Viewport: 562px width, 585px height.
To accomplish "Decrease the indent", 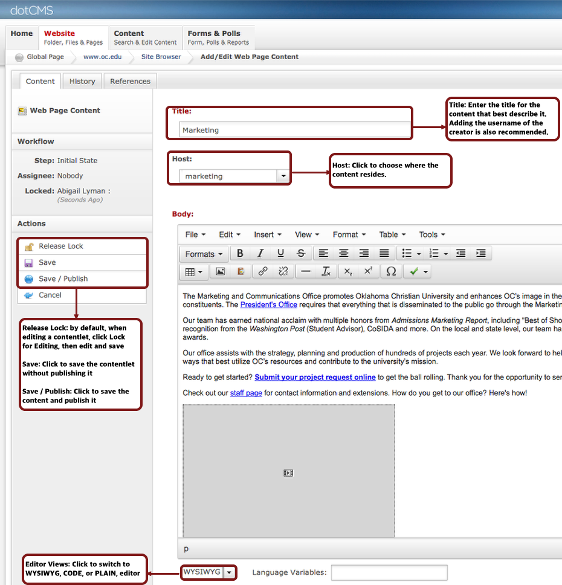I will point(461,254).
